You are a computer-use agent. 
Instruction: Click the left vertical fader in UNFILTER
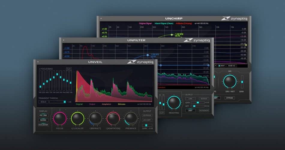[160, 103]
